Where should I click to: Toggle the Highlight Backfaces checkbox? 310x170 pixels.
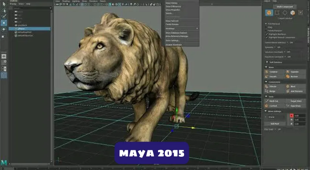point(267,34)
